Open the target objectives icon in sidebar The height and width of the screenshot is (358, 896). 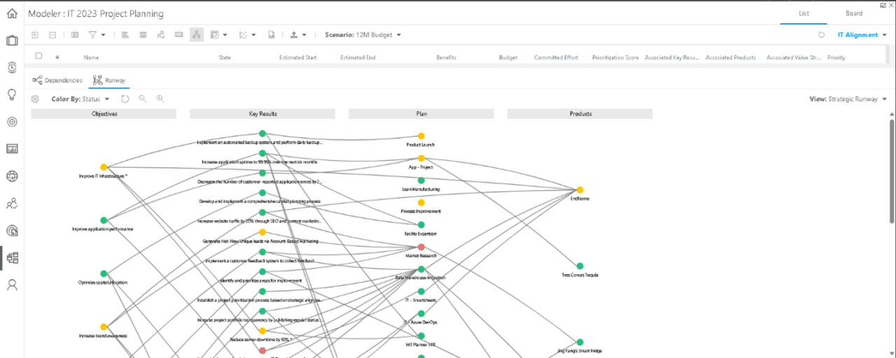pyautogui.click(x=11, y=122)
